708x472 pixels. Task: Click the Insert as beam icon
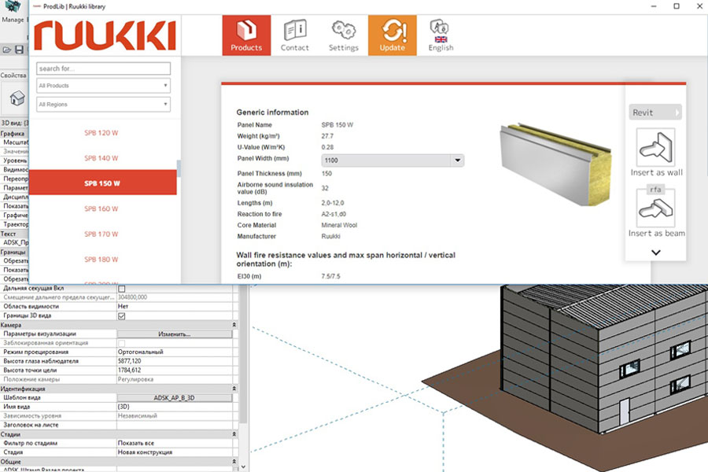tap(656, 208)
